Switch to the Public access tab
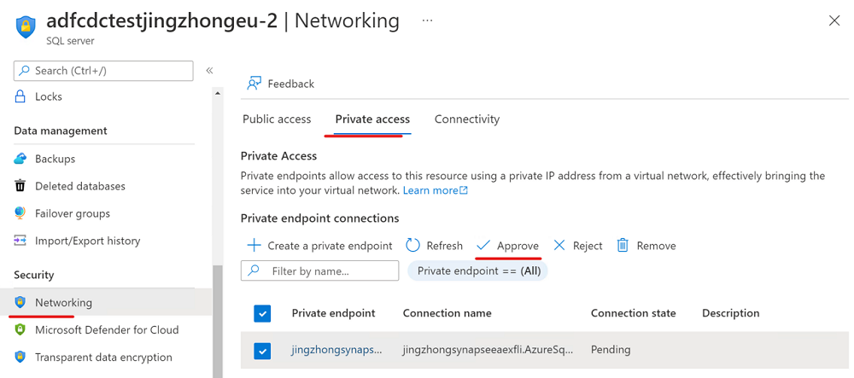Image resolution: width=854 pixels, height=378 pixels. 277,119
